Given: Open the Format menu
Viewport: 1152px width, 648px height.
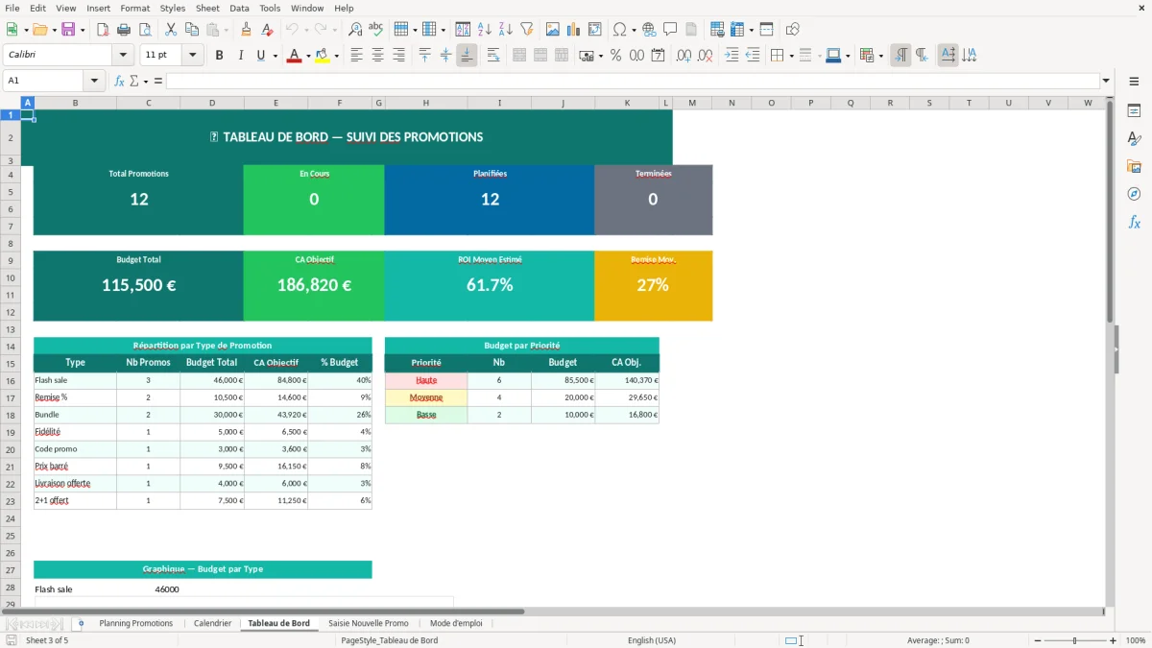Looking at the screenshot, I should 135,8.
